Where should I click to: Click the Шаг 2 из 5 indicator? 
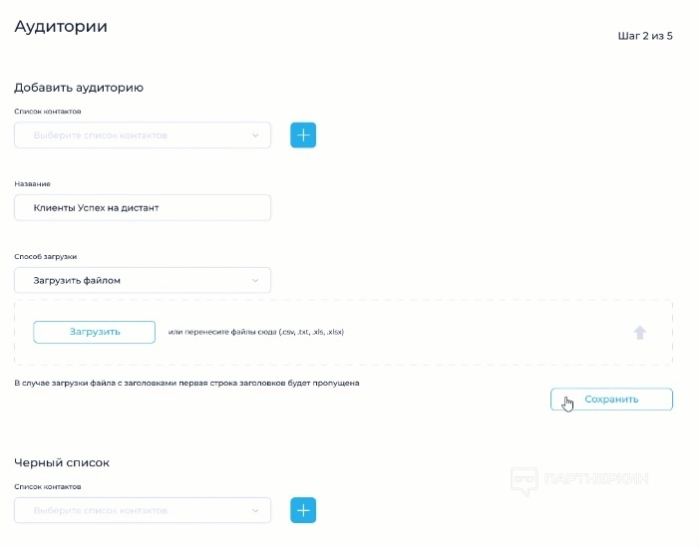point(645,36)
